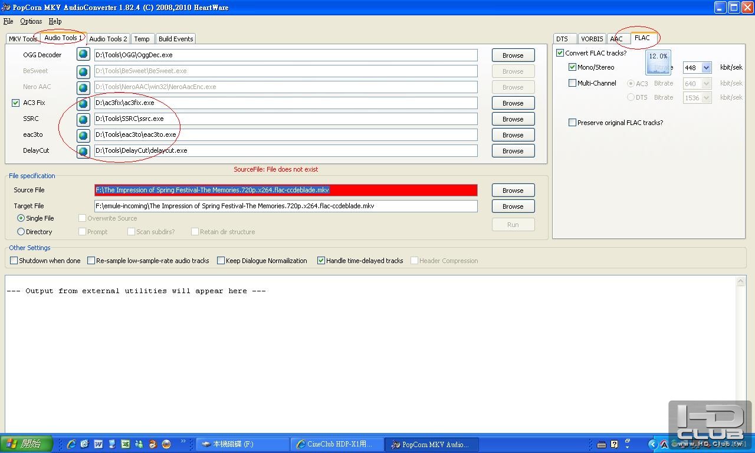Launch Internet Explorer from quick launch
755x453 pixels.
point(71,444)
